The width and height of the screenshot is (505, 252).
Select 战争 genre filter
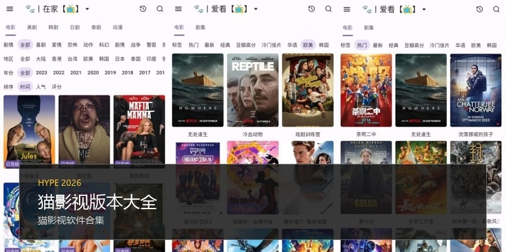click(x=136, y=45)
